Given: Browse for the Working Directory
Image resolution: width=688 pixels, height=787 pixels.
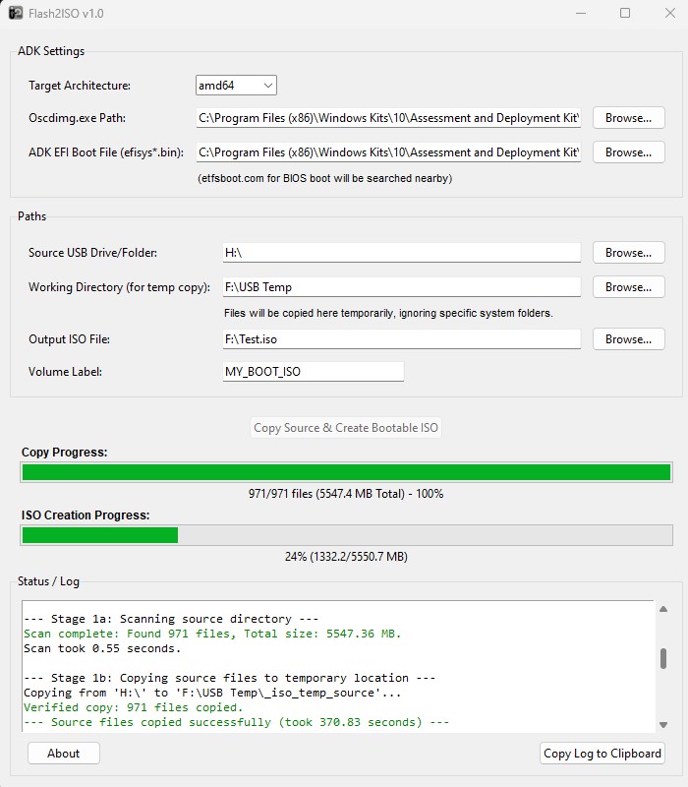Looking at the screenshot, I should coord(628,287).
